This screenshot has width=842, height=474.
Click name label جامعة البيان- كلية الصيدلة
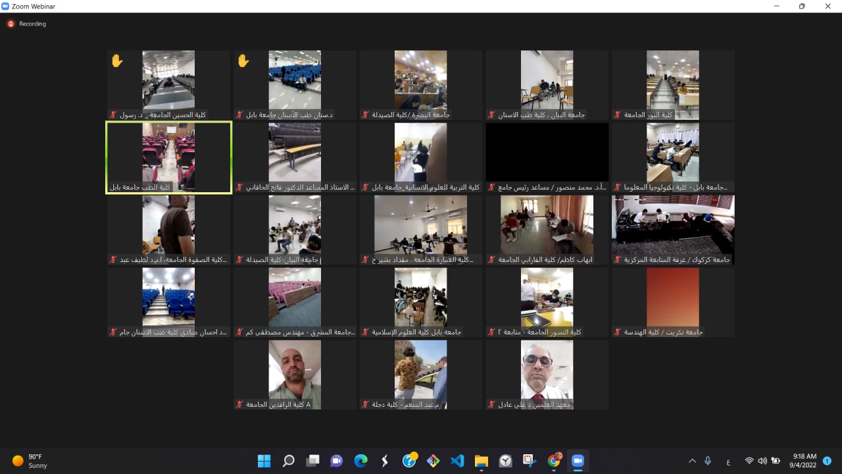pos(283,259)
